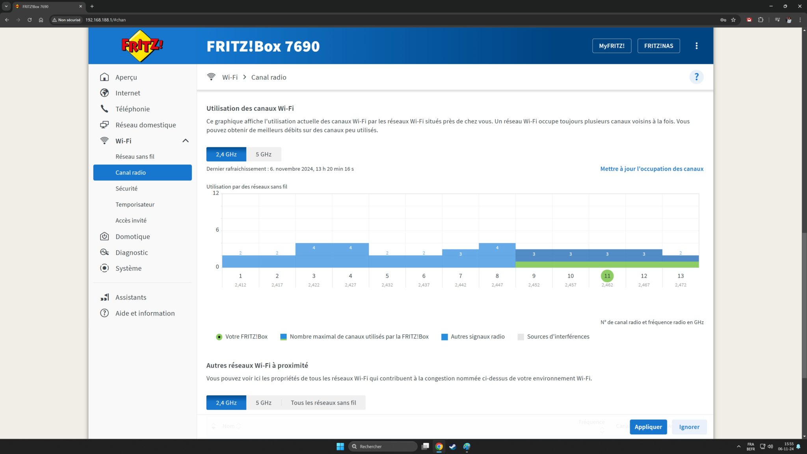Open the clock and date panel
This screenshot has width=807, height=454.
tap(786, 447)
